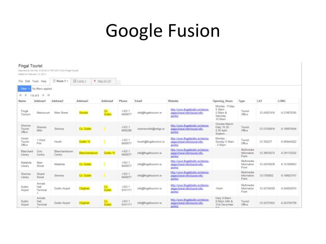Click highlighted Swords cell
The width and height of the screenshot is (326, 244).
[84, 113]
